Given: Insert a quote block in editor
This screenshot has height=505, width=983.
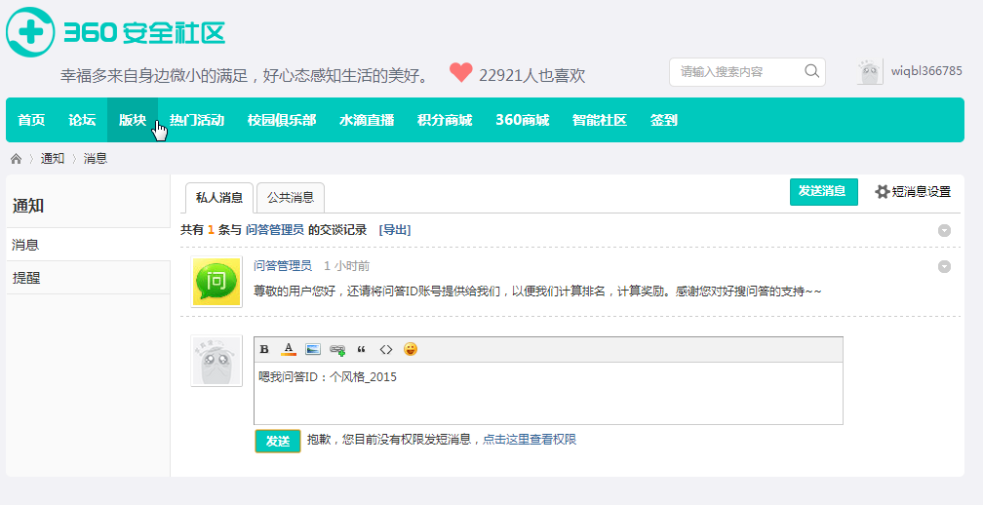Looking at the screenshot, I should coord(362,349).
